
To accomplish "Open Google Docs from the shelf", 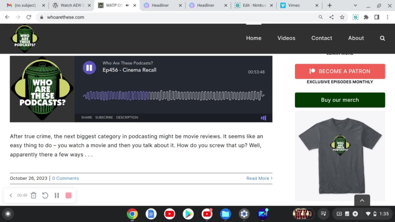I will pos(151,214).
